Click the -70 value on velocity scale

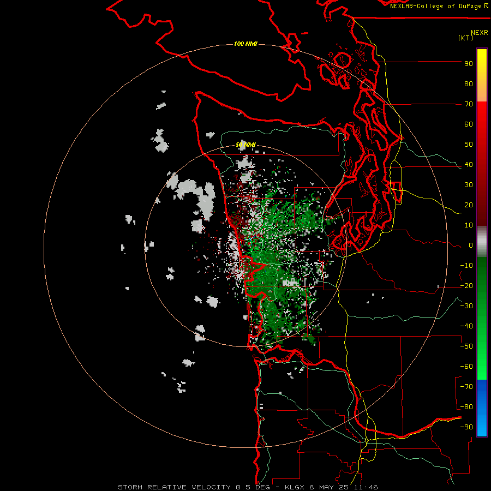466,387
